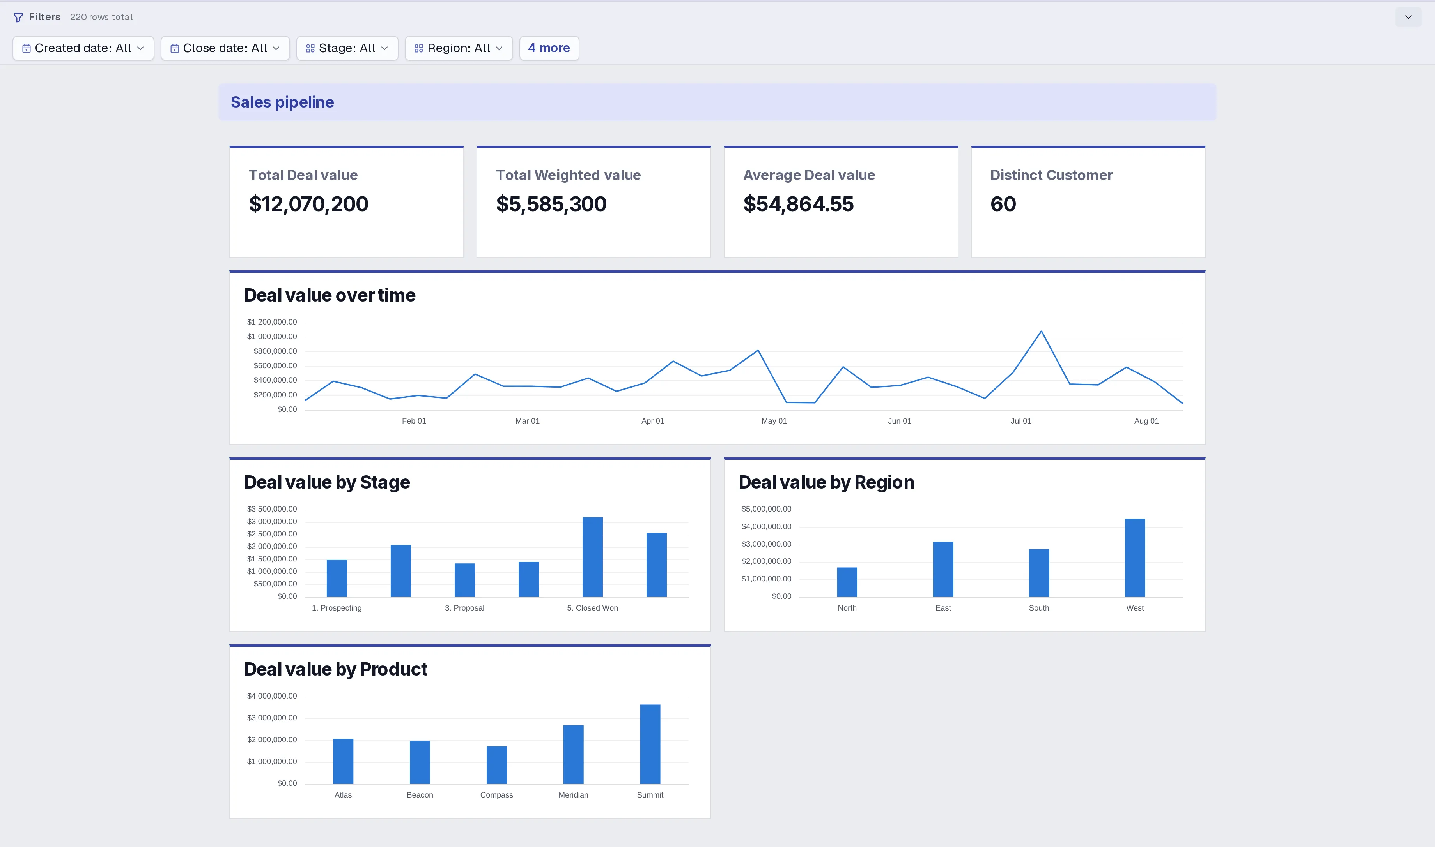Open the Close date filter dropdown
This screenshot has width=1435, height=847.
pyautogui.click(x=225, y=48)
